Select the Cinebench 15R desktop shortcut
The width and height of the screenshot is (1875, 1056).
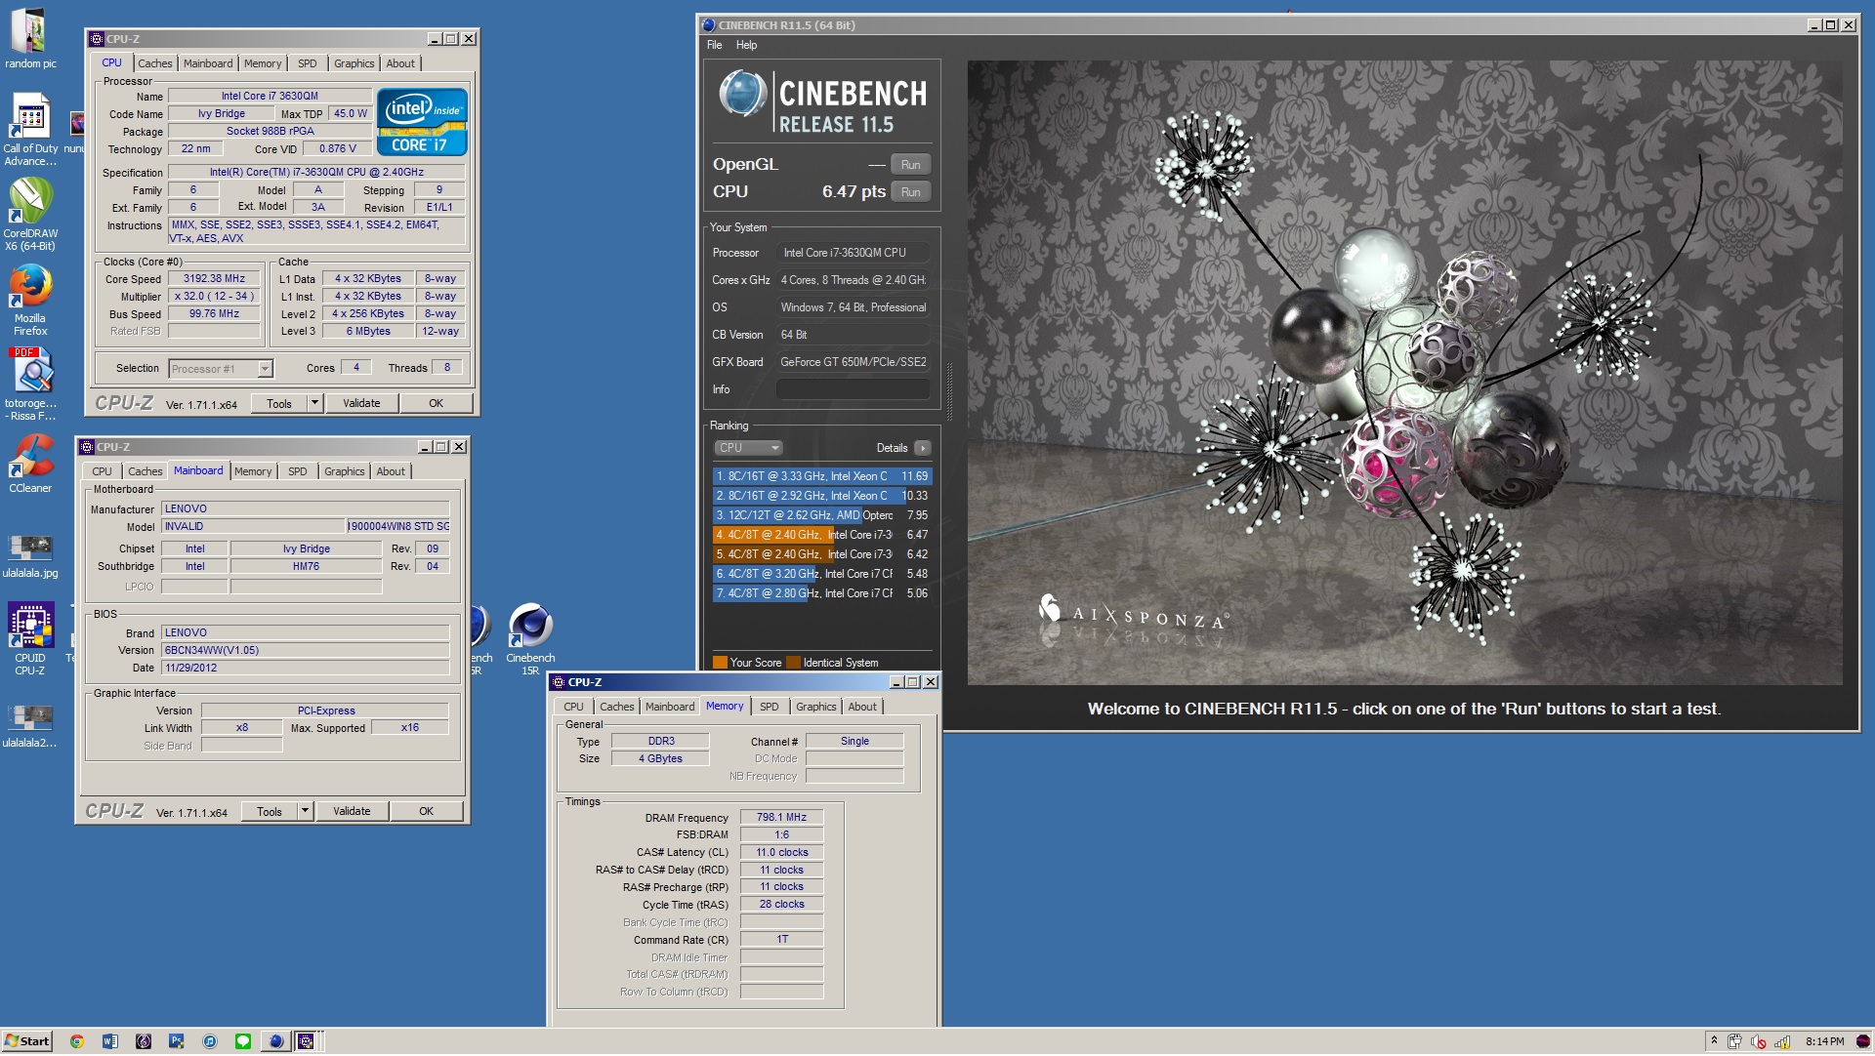530,639
